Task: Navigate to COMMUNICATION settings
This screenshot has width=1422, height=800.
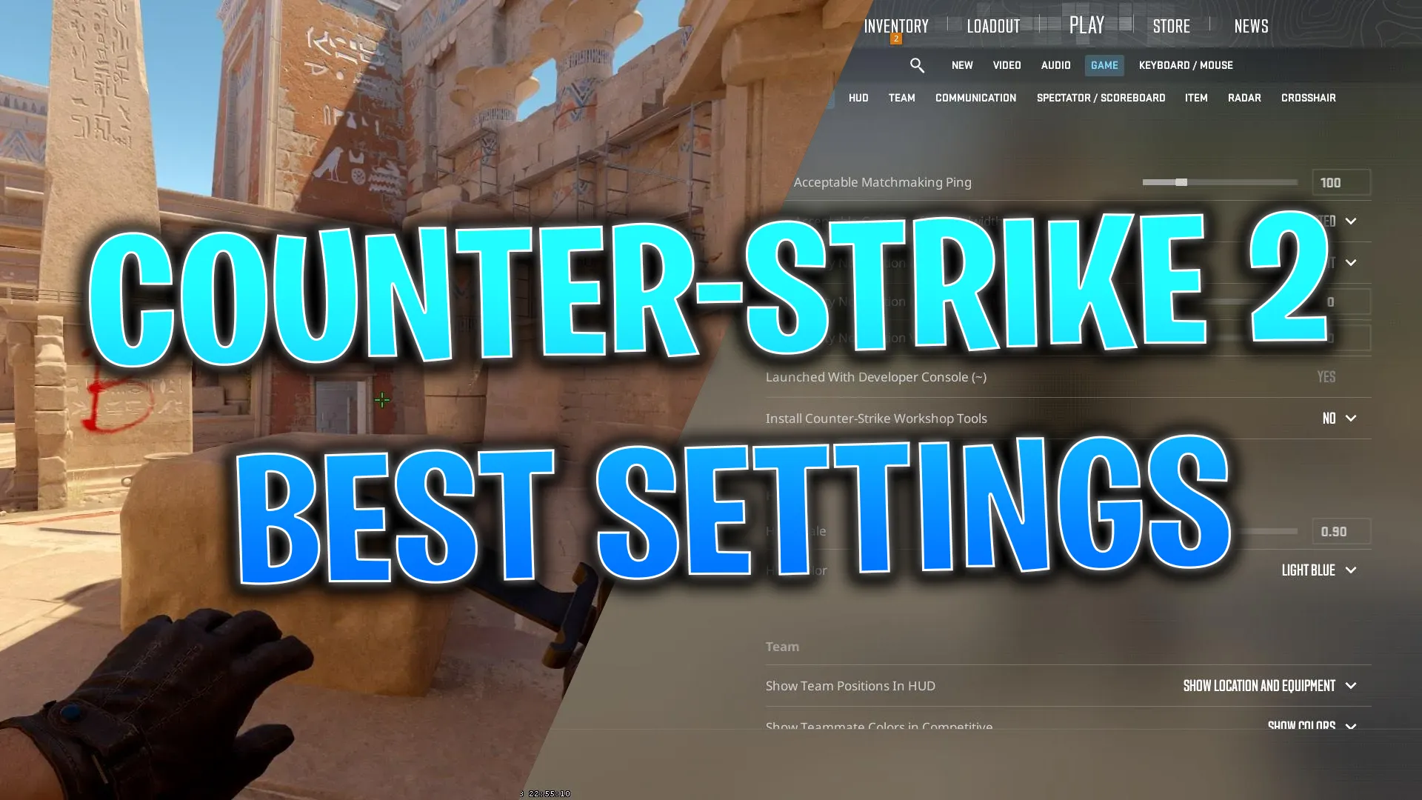Action: click(975, 98)
